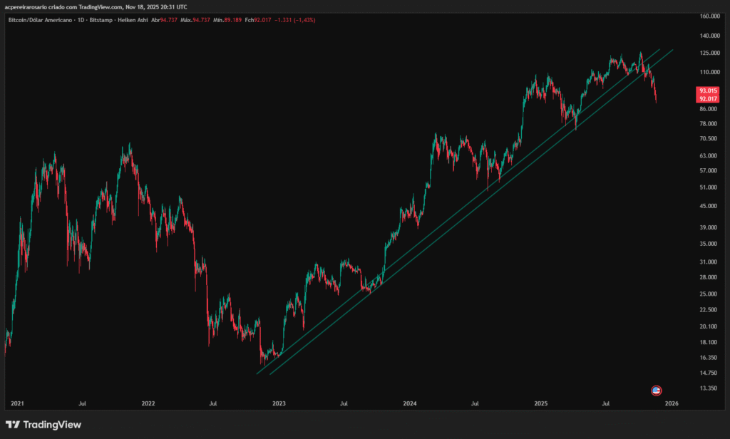Click the TradingView logo at bottom left
The image size is (730, 439).
43,425
